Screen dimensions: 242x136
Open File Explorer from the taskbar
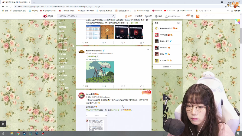[12, 133]
